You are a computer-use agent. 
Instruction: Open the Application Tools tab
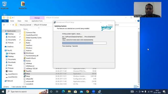(x=37, y=21)
